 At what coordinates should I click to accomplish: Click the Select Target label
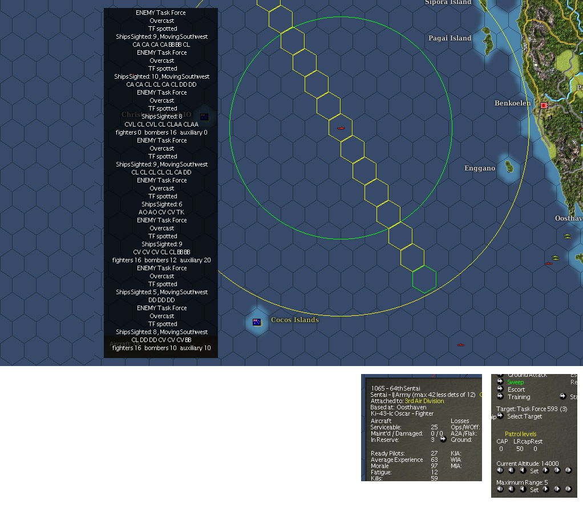coord(525,416)
